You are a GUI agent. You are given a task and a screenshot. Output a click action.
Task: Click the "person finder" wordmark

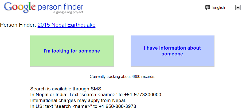pos(61,7)
